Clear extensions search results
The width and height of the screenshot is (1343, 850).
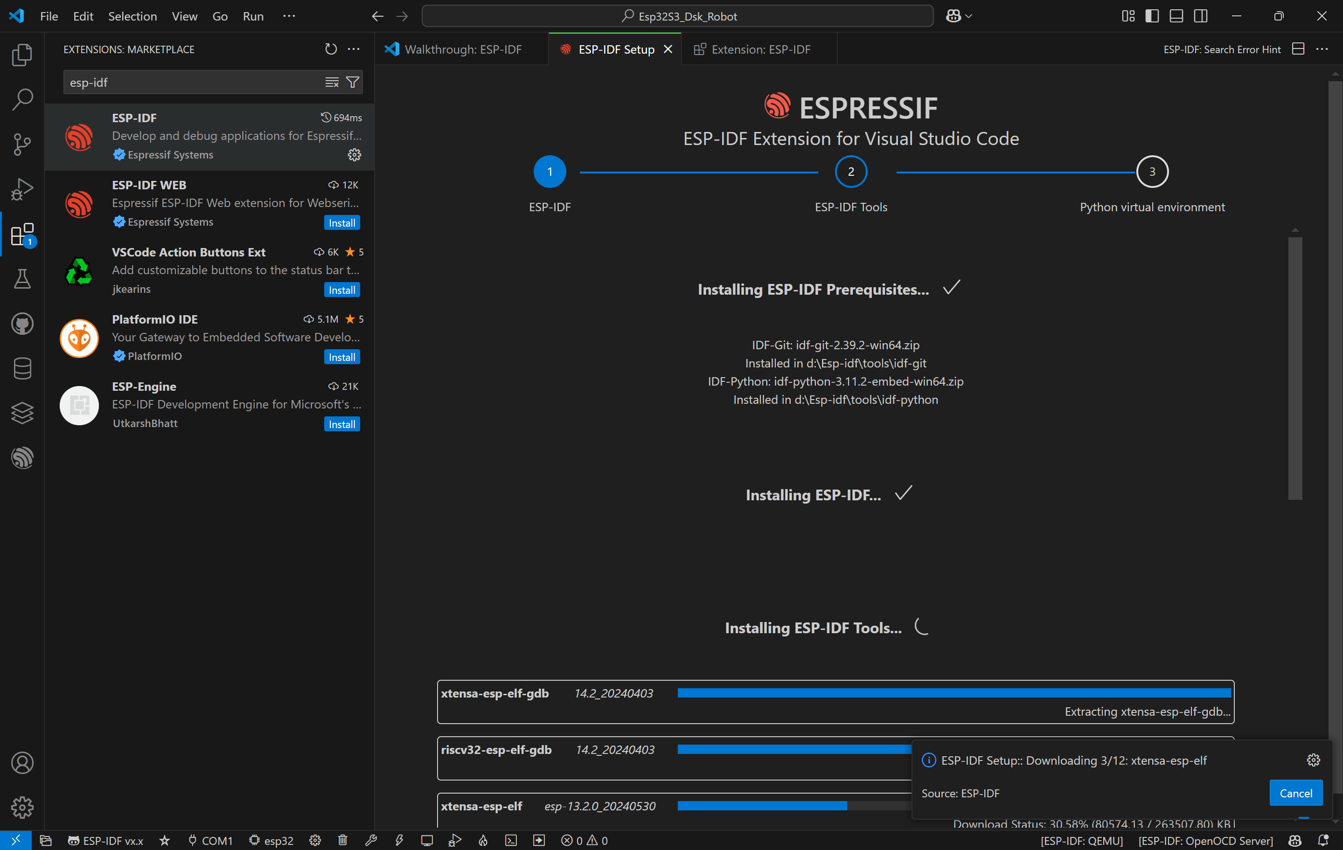332,83
